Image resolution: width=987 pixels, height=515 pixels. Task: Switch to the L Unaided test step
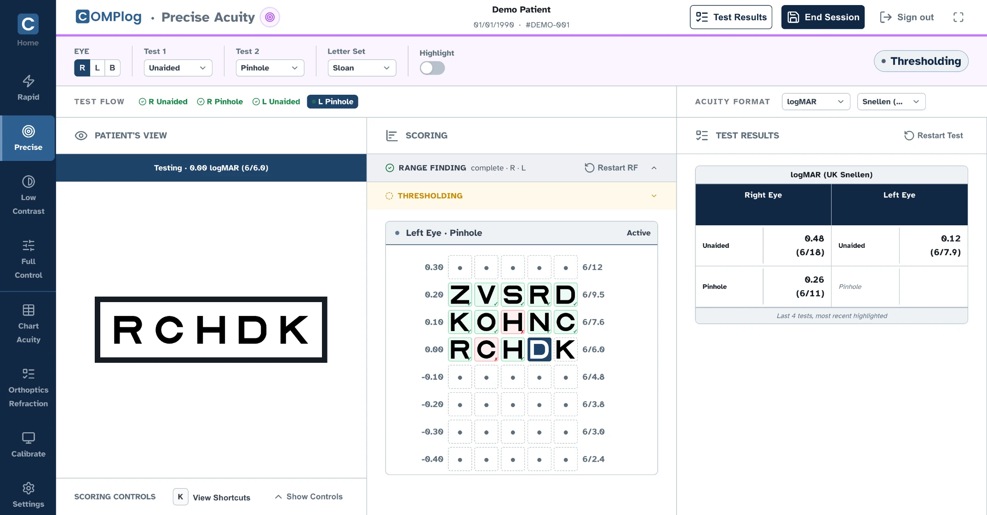point(276,102)
